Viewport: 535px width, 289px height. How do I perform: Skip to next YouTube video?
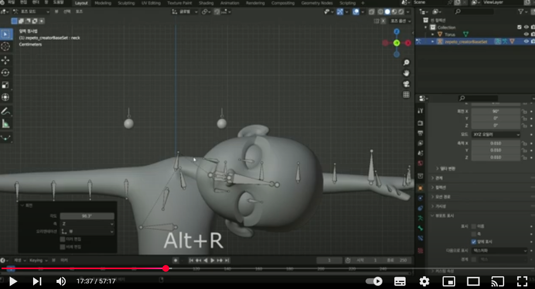(x=37, y=281)
